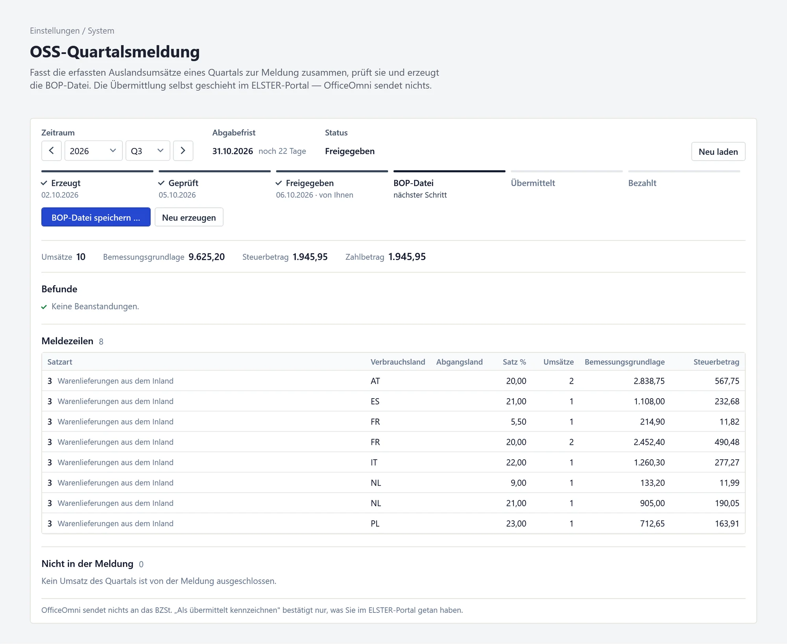Click the Verbrauchsland column header
The image size is (787, 644).
coord(398,362)
